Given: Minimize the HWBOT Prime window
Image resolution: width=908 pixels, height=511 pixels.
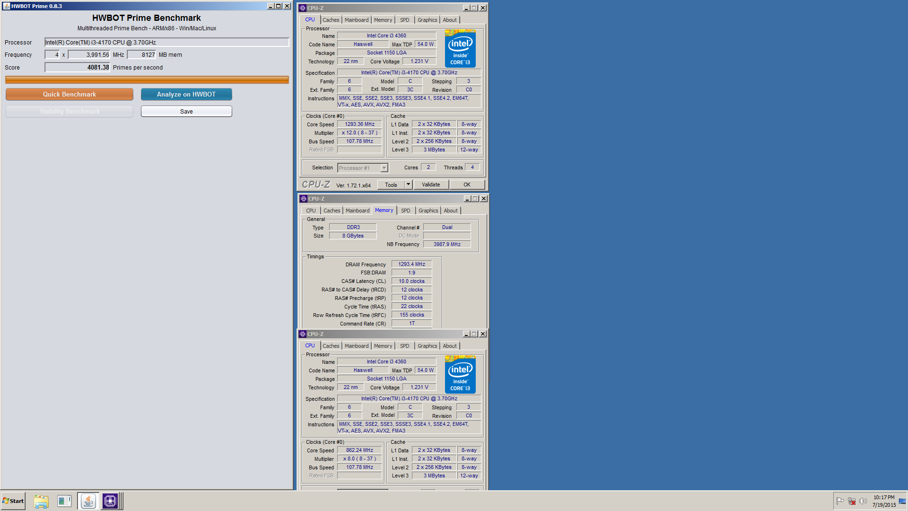Looking at the screenshot, I should tap(270, 6).
